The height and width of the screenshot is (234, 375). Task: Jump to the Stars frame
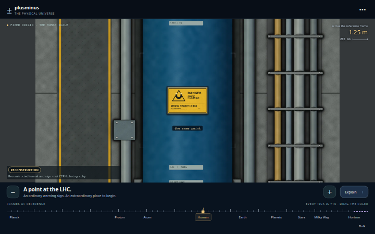point(302,217)
